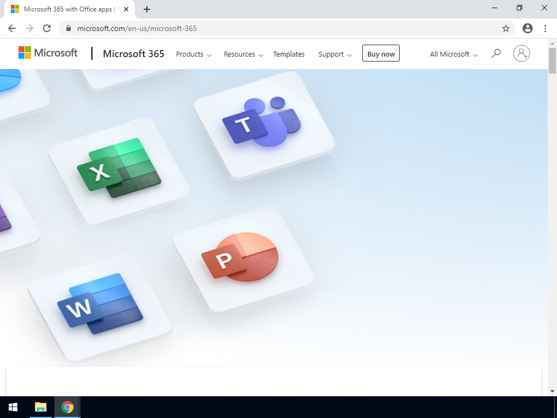Bookmark this page with the star icon

[x=506, y=28]
